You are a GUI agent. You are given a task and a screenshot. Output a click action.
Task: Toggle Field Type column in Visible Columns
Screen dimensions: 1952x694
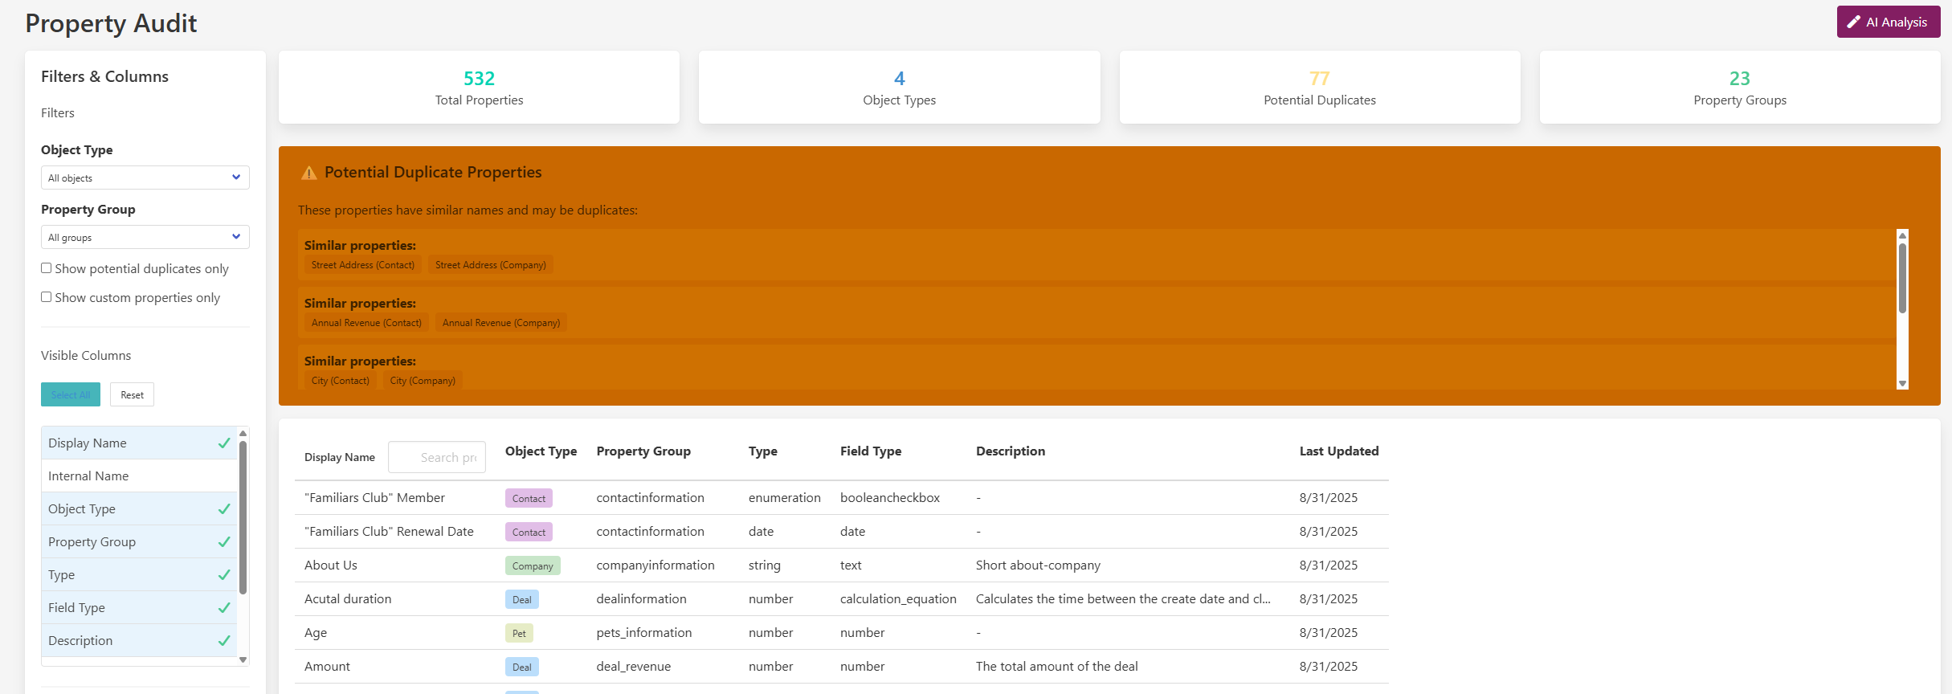[139, 607]
